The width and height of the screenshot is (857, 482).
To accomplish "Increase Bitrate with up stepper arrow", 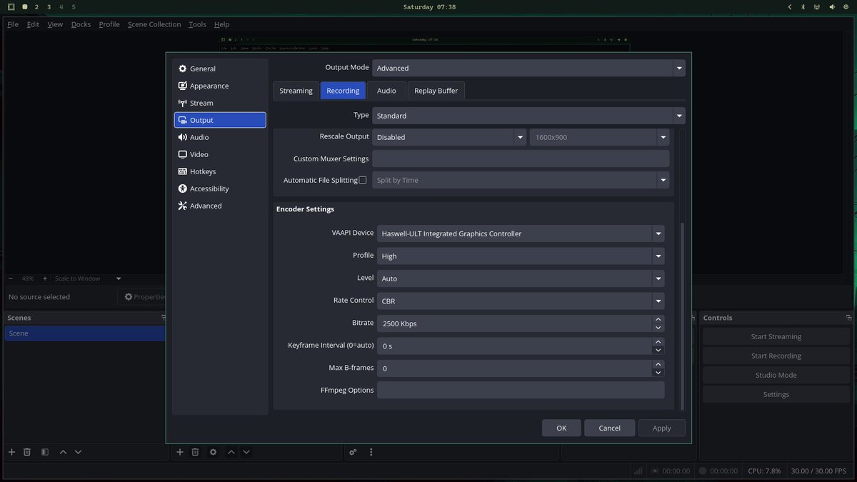I will pyautogui.click(x=658, y=319).
